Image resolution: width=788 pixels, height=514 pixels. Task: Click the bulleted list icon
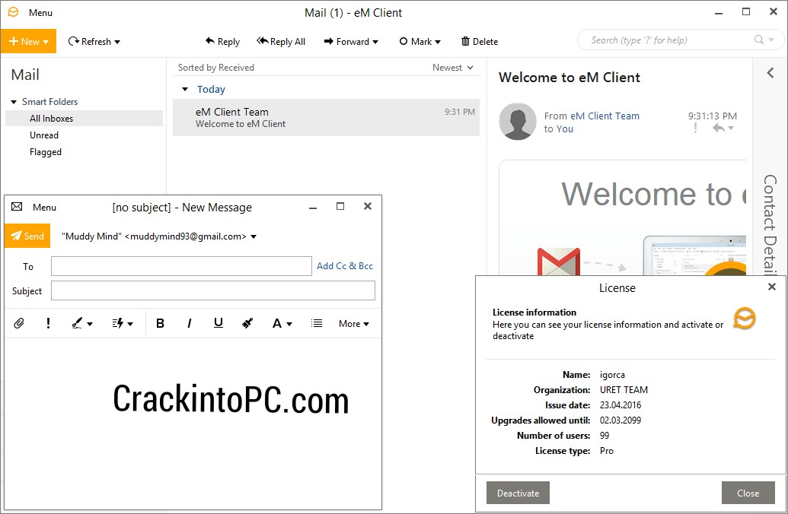[x=317, y=323]
